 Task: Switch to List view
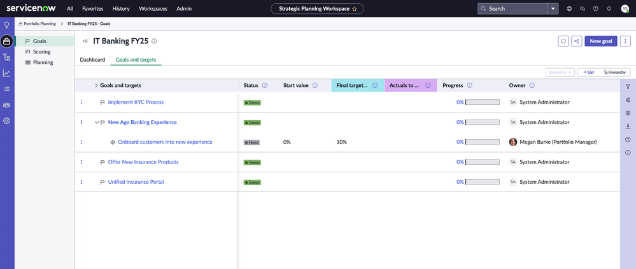click(x=589, y=72)
